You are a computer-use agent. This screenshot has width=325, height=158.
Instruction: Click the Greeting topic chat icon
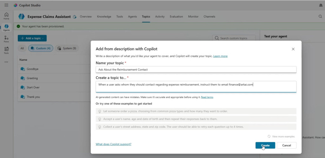(x=23, y=78)
